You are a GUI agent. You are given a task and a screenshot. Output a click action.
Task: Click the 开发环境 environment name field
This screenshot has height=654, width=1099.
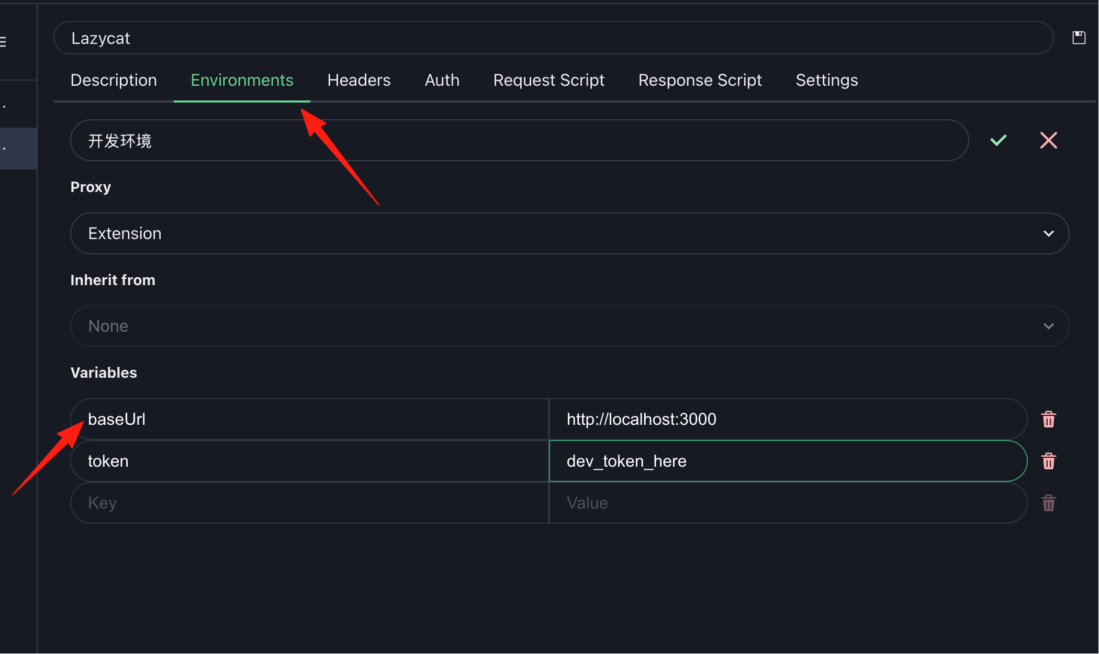click(519, 140)
